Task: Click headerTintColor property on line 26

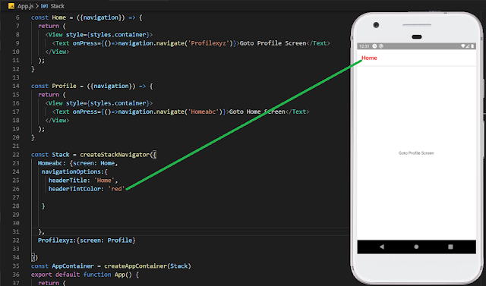Action: point(74,189)
